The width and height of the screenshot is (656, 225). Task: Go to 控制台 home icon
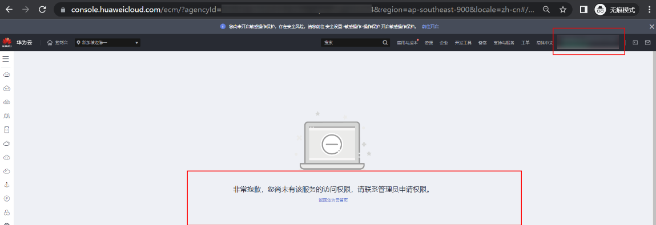[50, 43]
